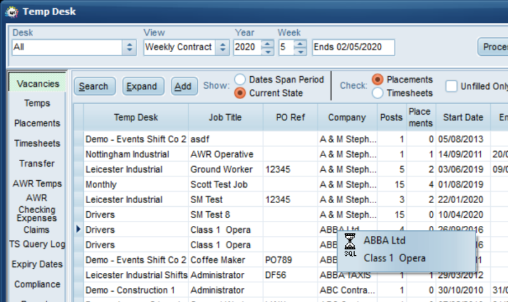Sort by the Posts column header
Screen dimensions: 508x302
tap(392, 117)
